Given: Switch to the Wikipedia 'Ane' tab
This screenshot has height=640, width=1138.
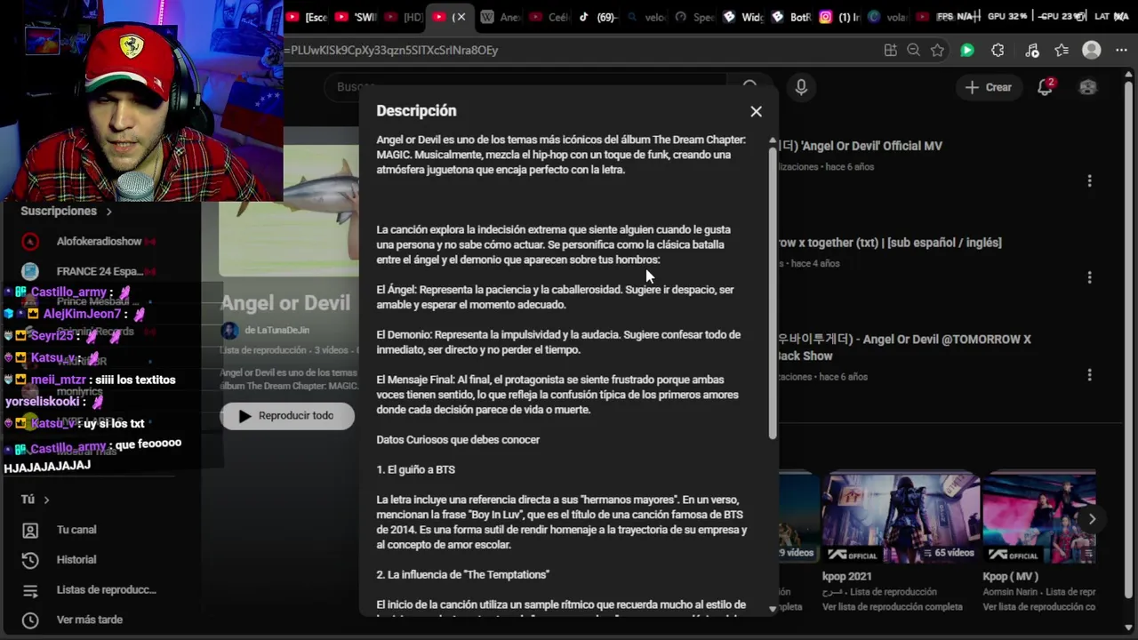Looking at the screenshot, I should (x=500, y=17).
